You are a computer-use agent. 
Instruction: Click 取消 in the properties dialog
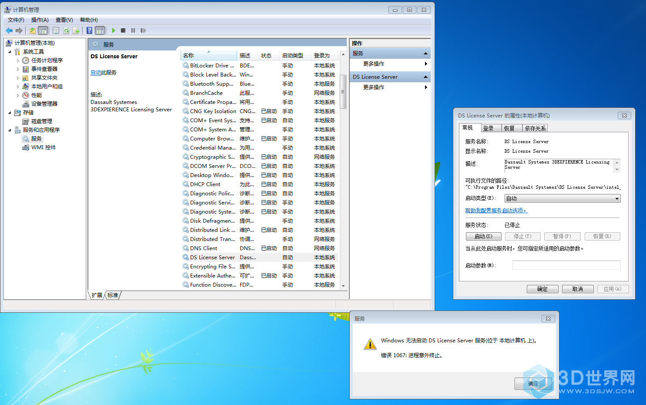tap(578, 289)
